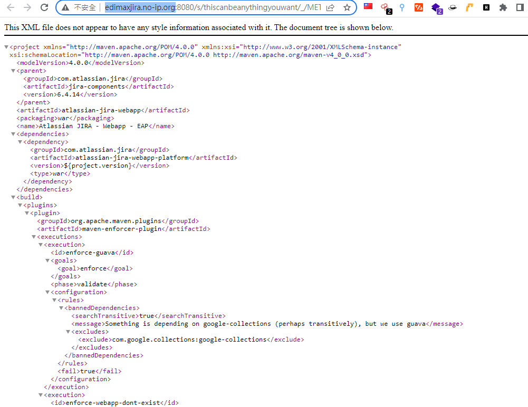Click the atlassian-jira-webapp artifactId line
The height and width of the screenshot is (407, 528).
click(103, 110)
